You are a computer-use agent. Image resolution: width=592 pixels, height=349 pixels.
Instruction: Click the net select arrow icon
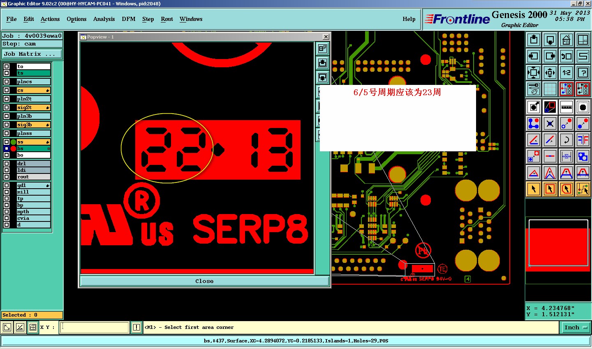[583, 189]
